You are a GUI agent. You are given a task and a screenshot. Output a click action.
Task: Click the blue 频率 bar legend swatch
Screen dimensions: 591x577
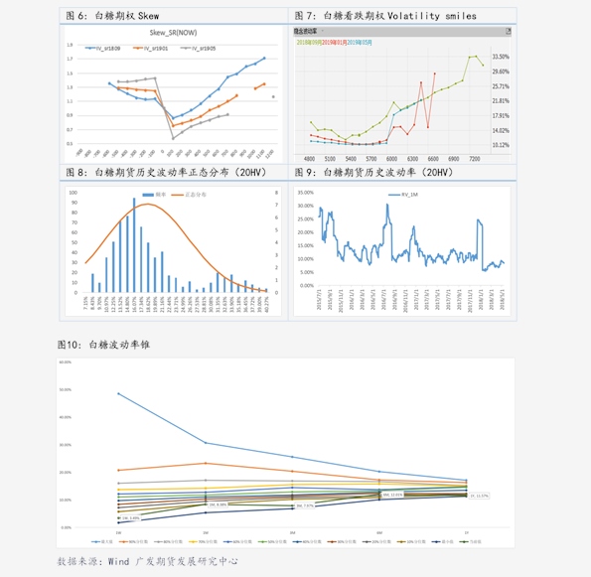pos(148,195)
